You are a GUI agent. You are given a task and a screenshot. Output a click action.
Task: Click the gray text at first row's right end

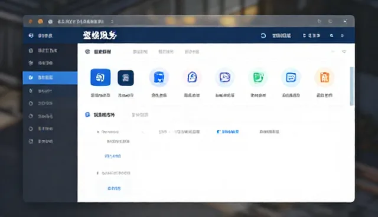pos(269,132)
